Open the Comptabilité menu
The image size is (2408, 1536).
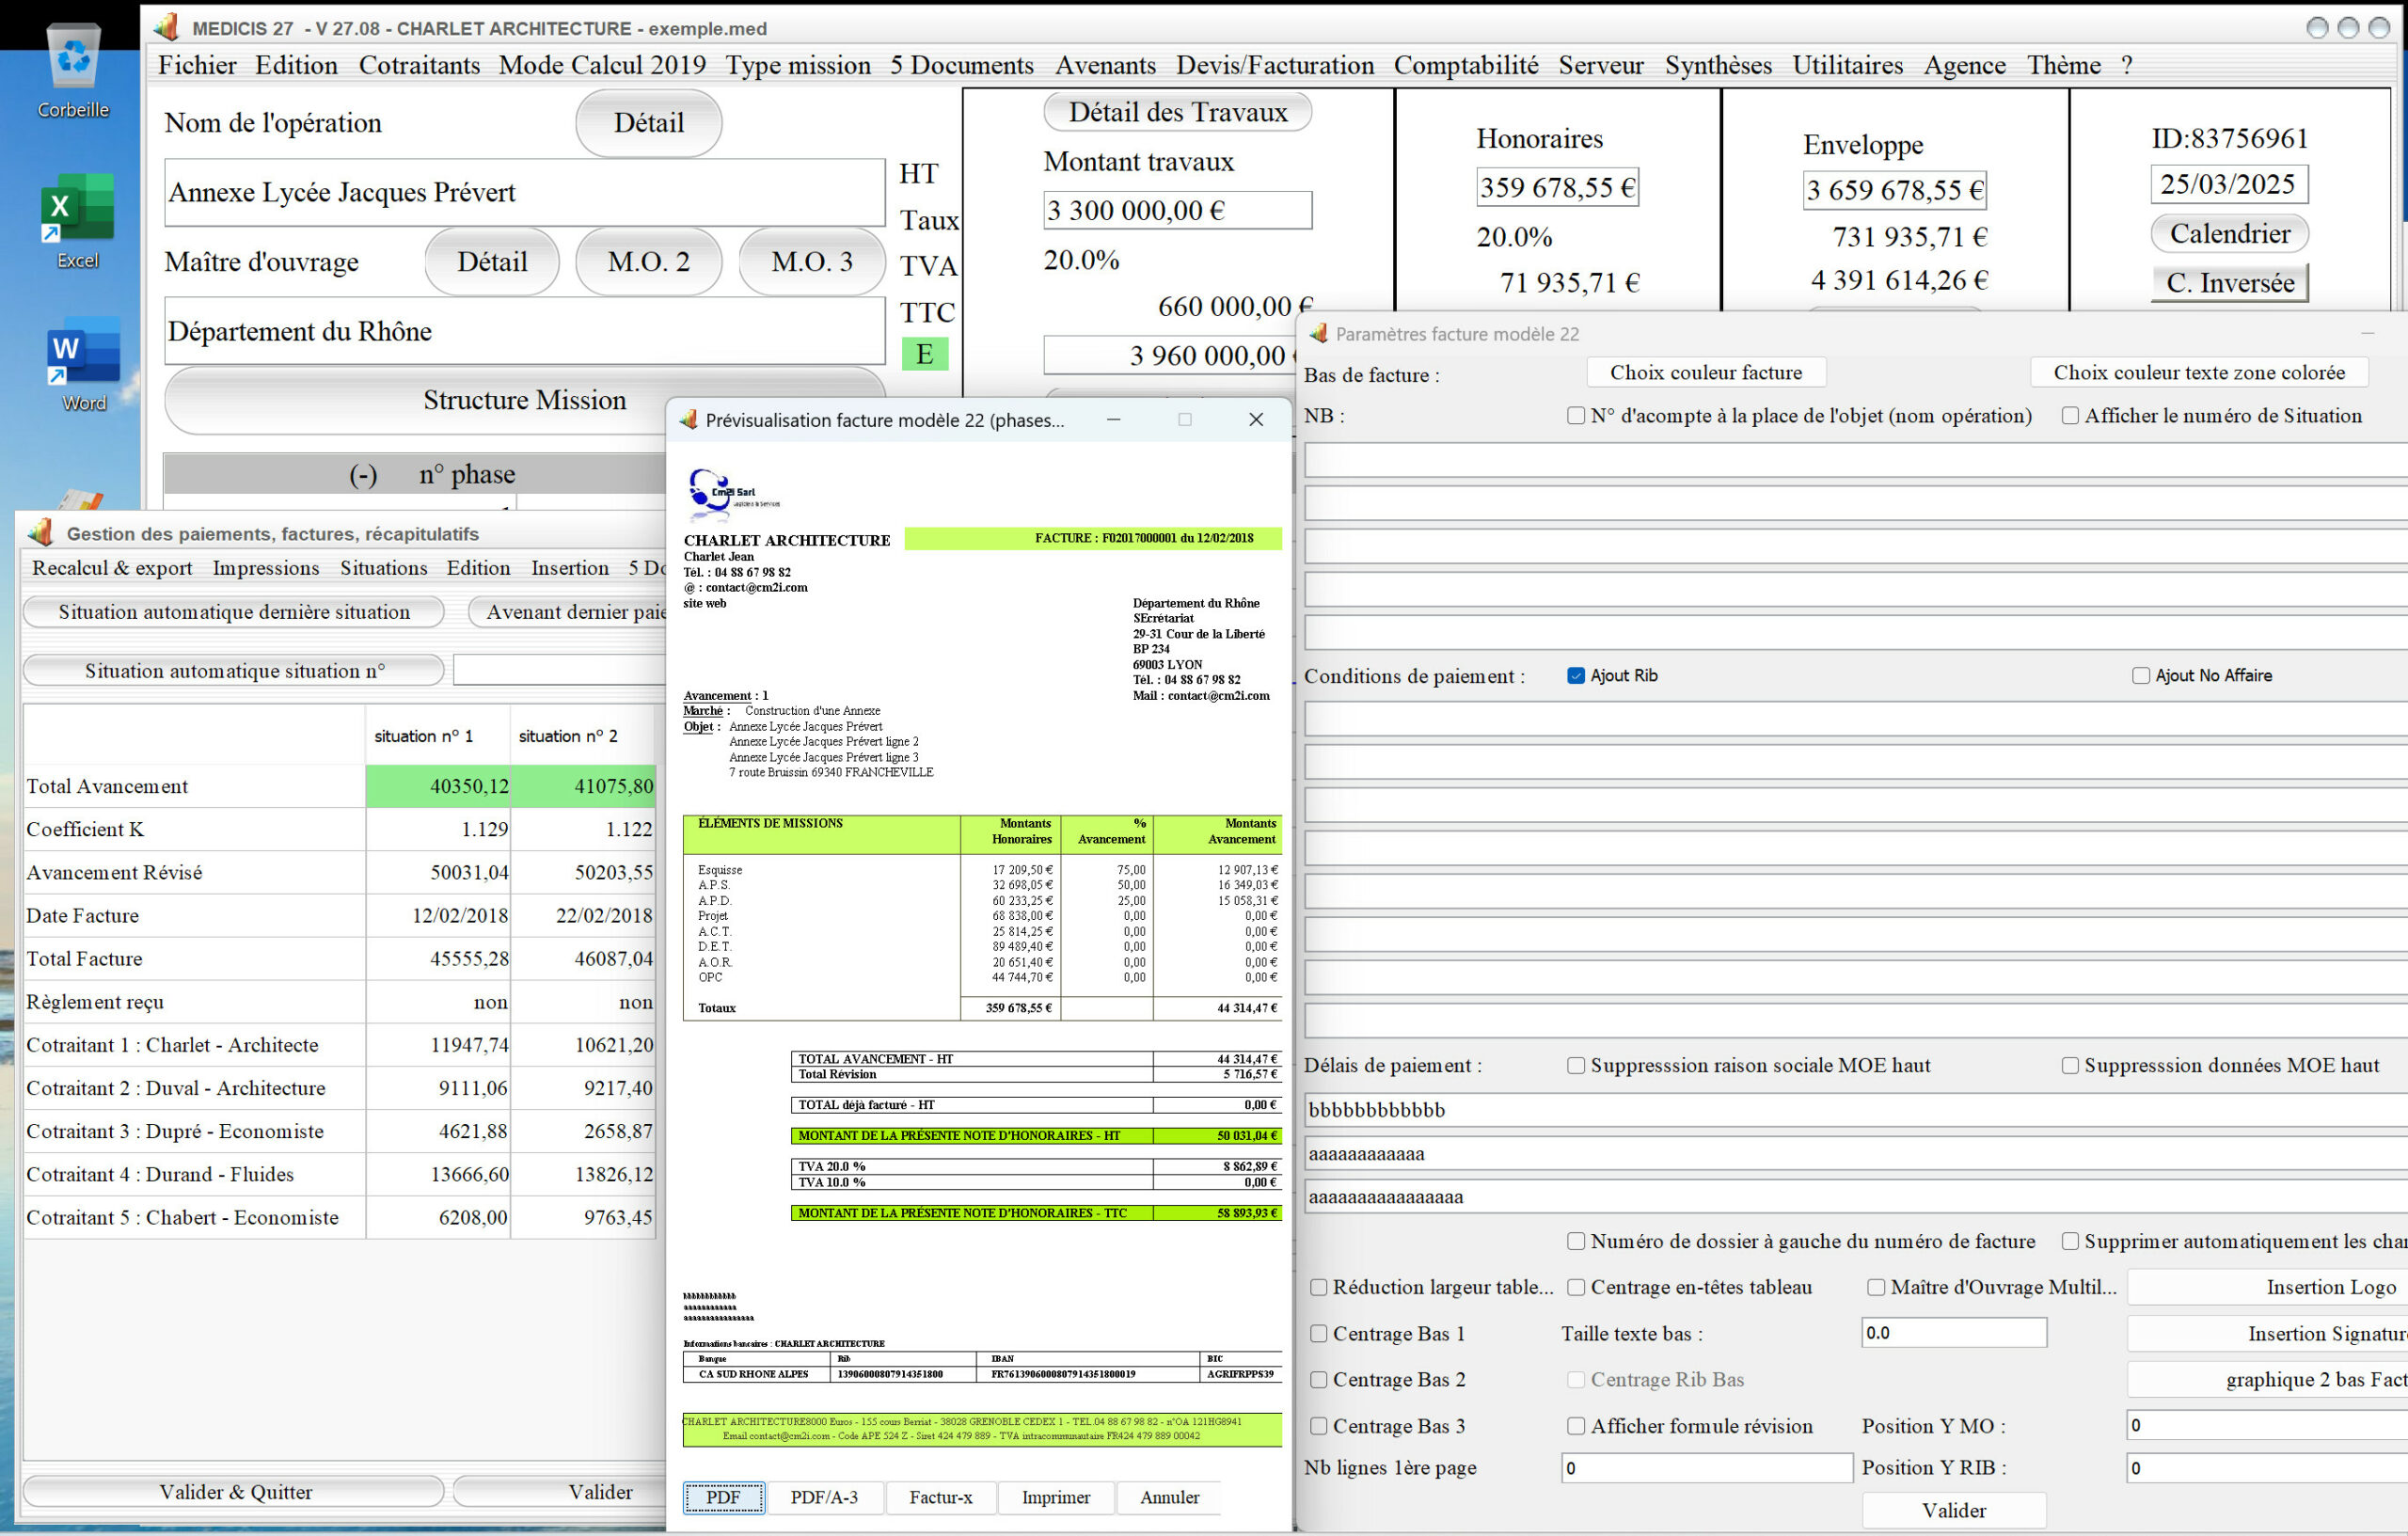[x=1466, y=65]
